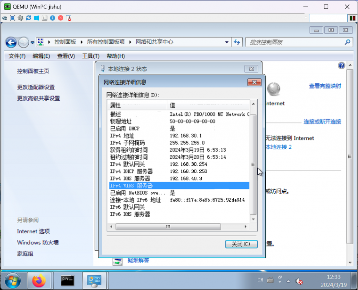Click the red stop icon in QEMU toolbar
The height and width of the screenshot is (290, 358).
click(x=60, y=18)
